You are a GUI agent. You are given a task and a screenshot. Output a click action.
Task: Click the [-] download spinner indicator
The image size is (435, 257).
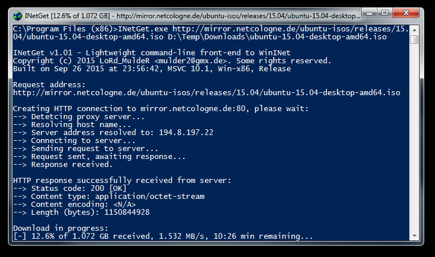tap(20, 236)
